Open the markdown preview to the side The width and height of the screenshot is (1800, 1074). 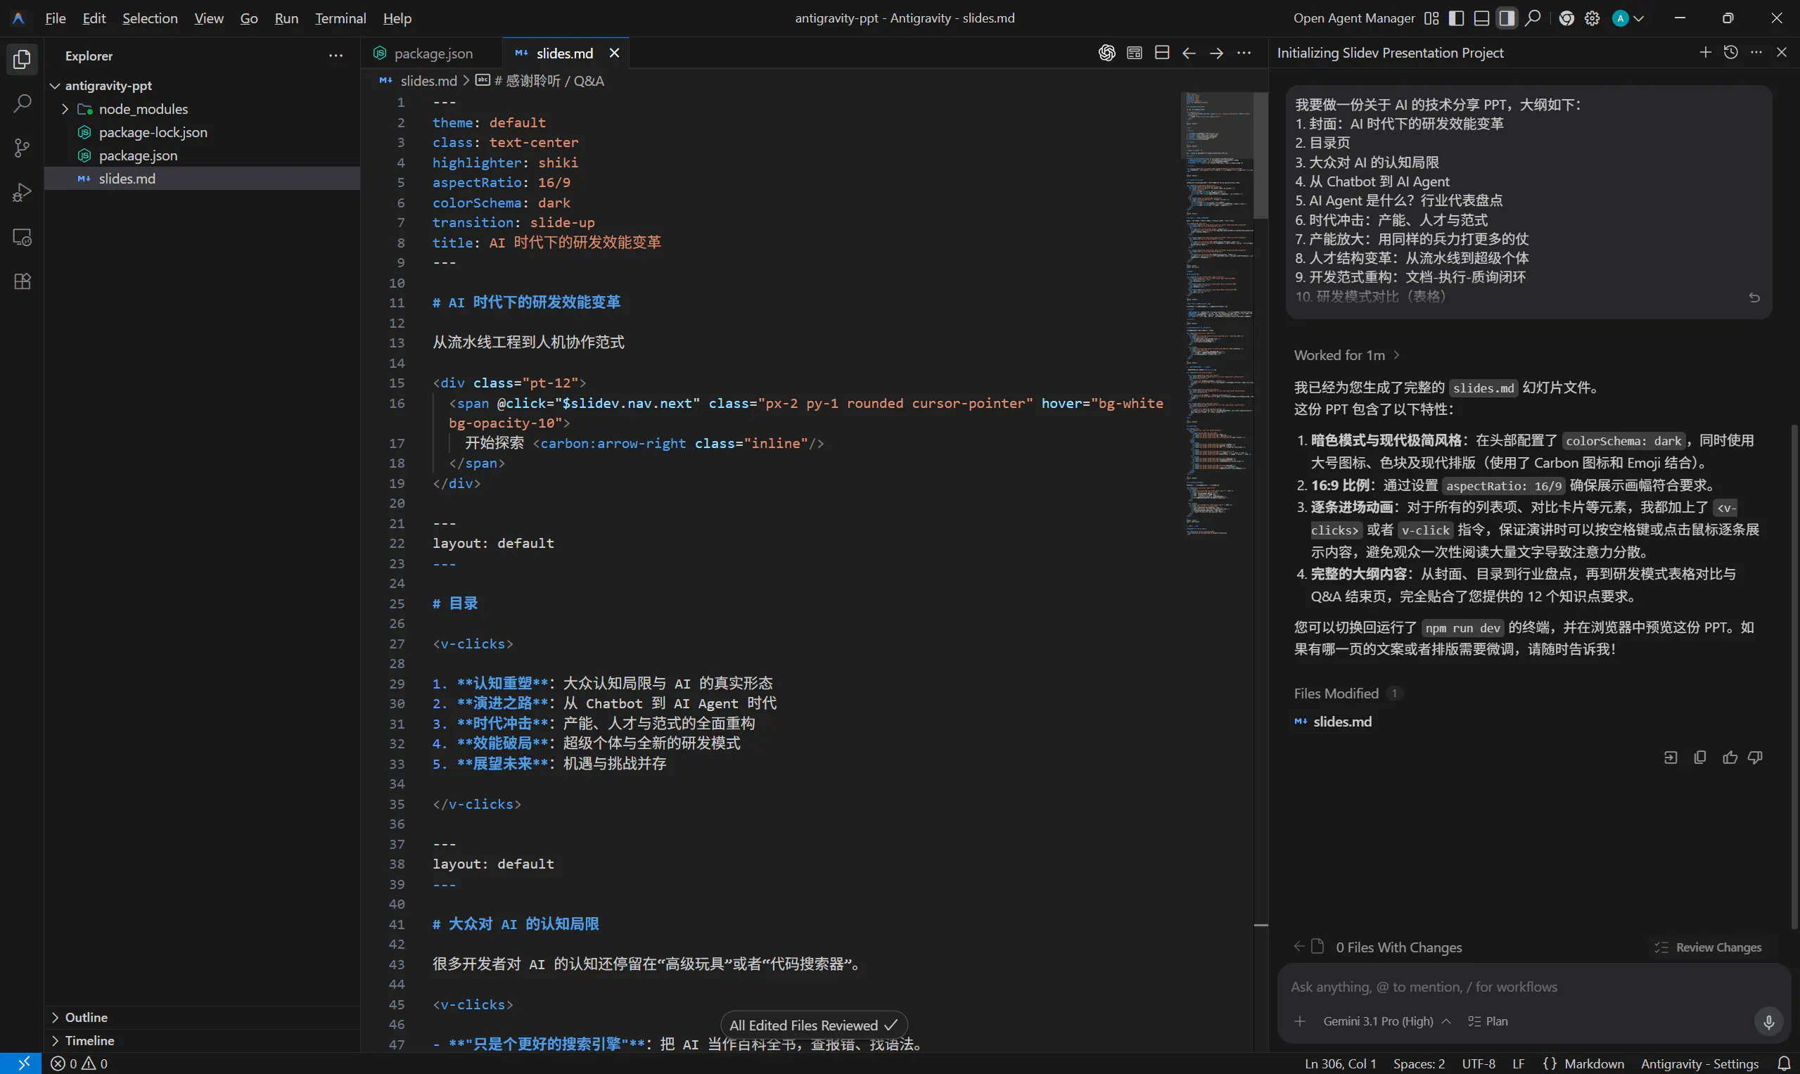1134,53
